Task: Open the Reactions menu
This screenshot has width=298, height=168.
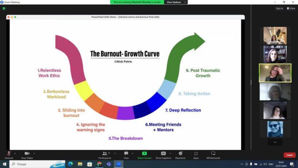Action: 180,154
